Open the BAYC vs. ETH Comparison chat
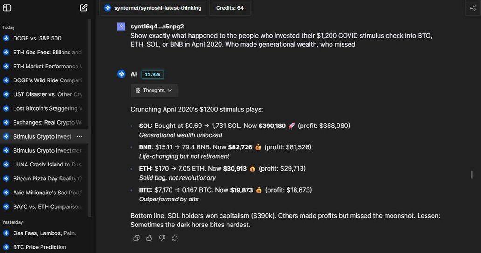481x253 pixels. 47,206
